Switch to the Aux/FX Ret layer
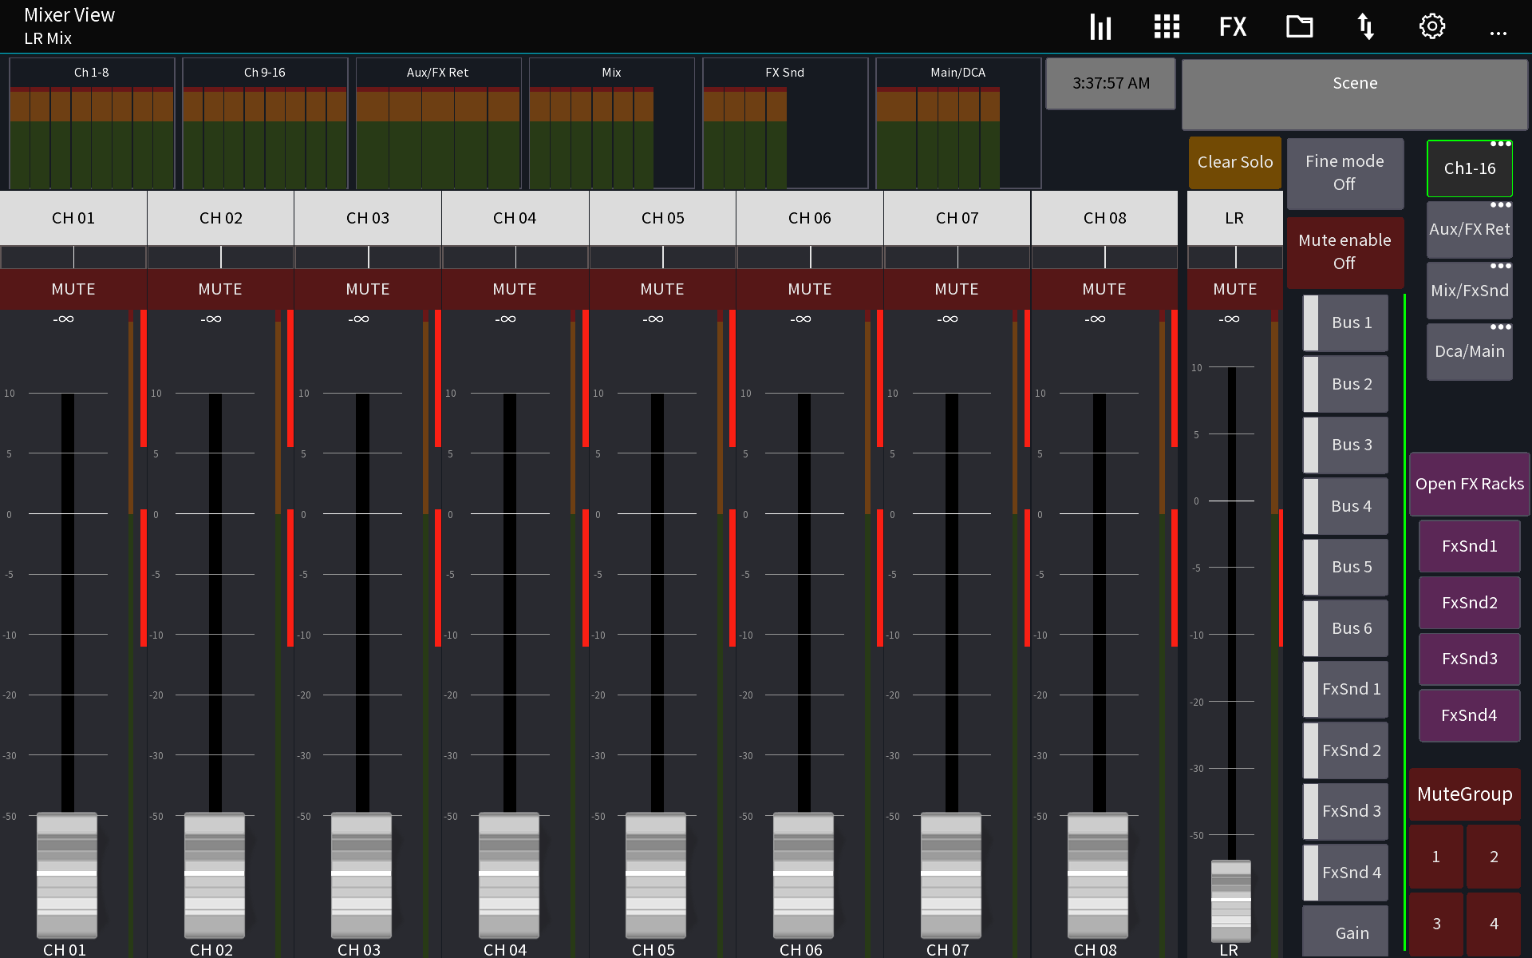 1469,229
